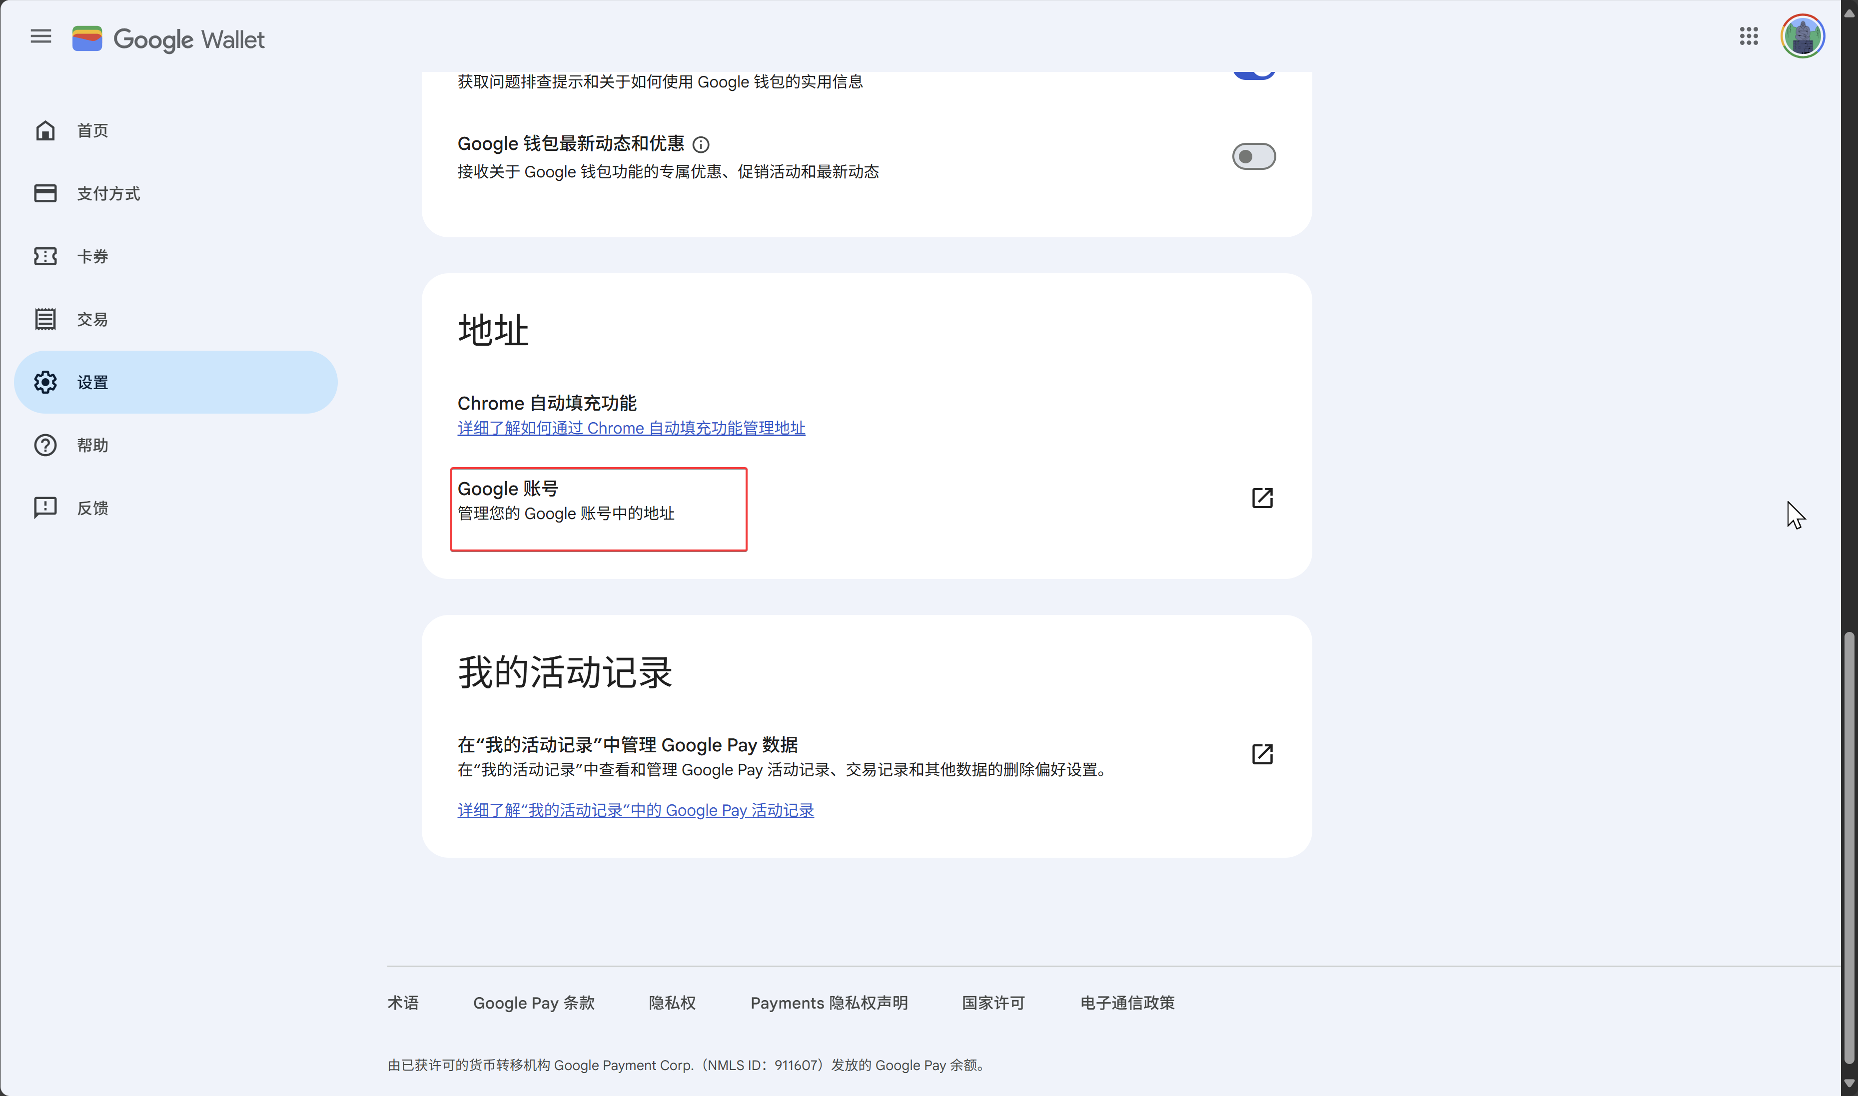The height and width of the screenshot is (1096, 1858).
Task: Open Google Pay terms footer link
Action: click(533, 1003)
